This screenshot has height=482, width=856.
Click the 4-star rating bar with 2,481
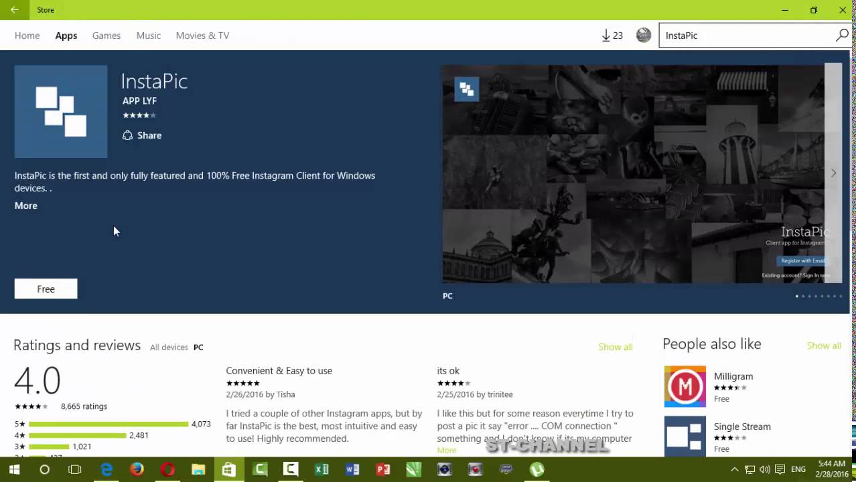[78, 435]
